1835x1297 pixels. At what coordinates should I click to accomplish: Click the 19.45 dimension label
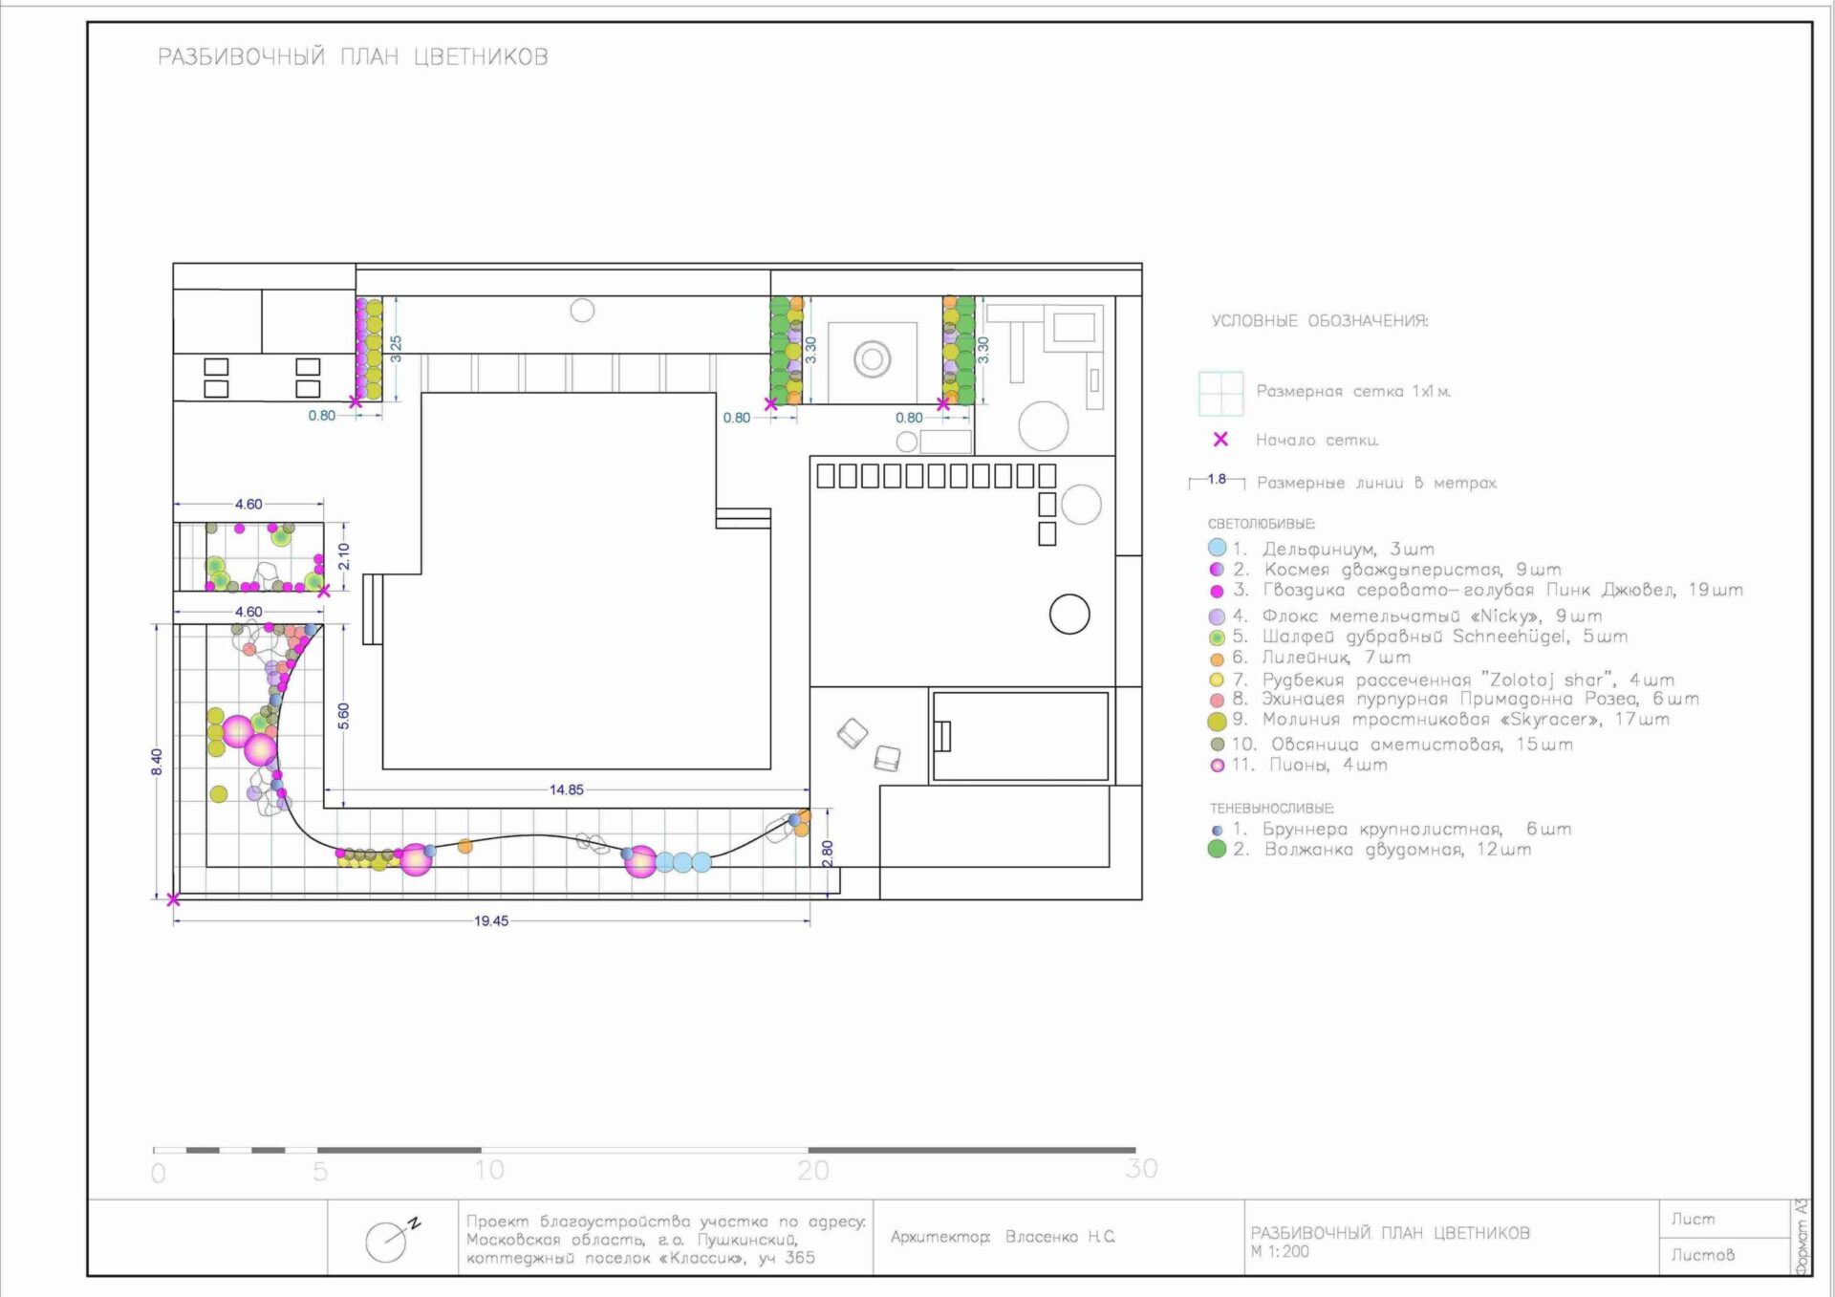[491, 920]
